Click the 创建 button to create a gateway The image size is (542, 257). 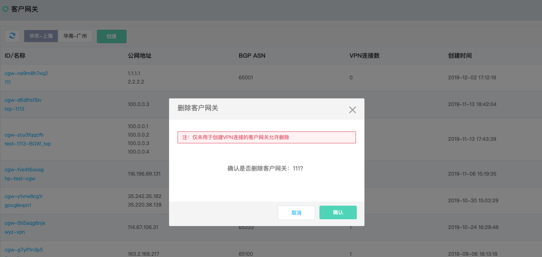[111, 36]
